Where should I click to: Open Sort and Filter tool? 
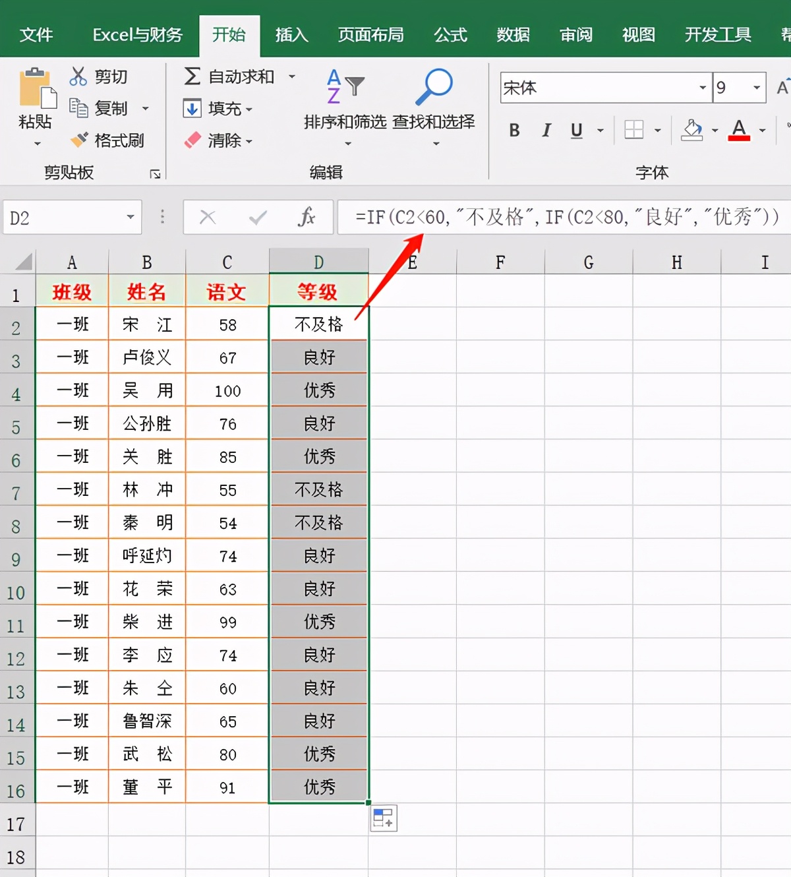tap(345, 87)
